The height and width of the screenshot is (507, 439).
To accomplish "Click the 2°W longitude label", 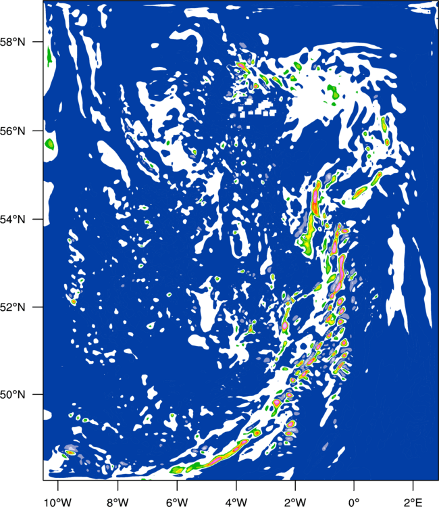I will pyautogui.click(x=295, y=502).
